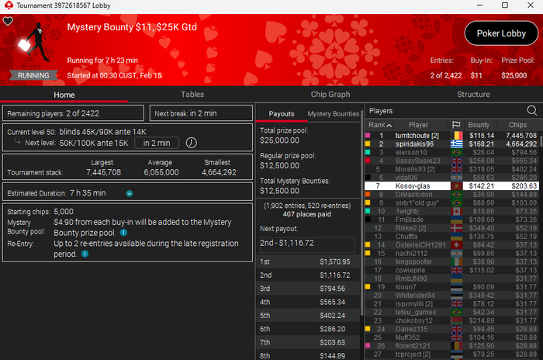
Task: Open the Poker Lobby
Action: (501, 33)
